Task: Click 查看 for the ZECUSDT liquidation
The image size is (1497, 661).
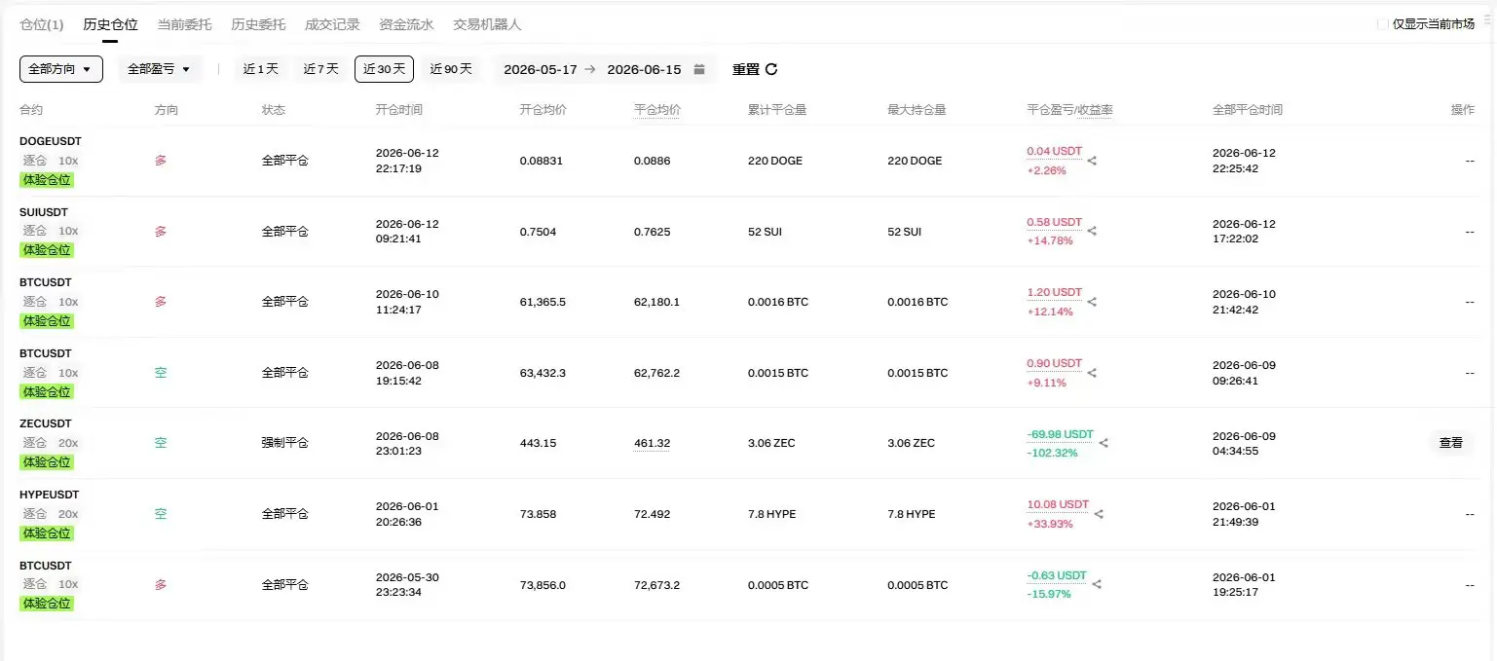Action: click(x=1451, y=443)
